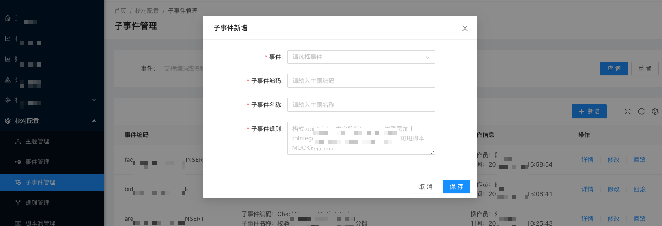Click the 子事件名称 input field
662x226 pixels.
click(361, 105)
